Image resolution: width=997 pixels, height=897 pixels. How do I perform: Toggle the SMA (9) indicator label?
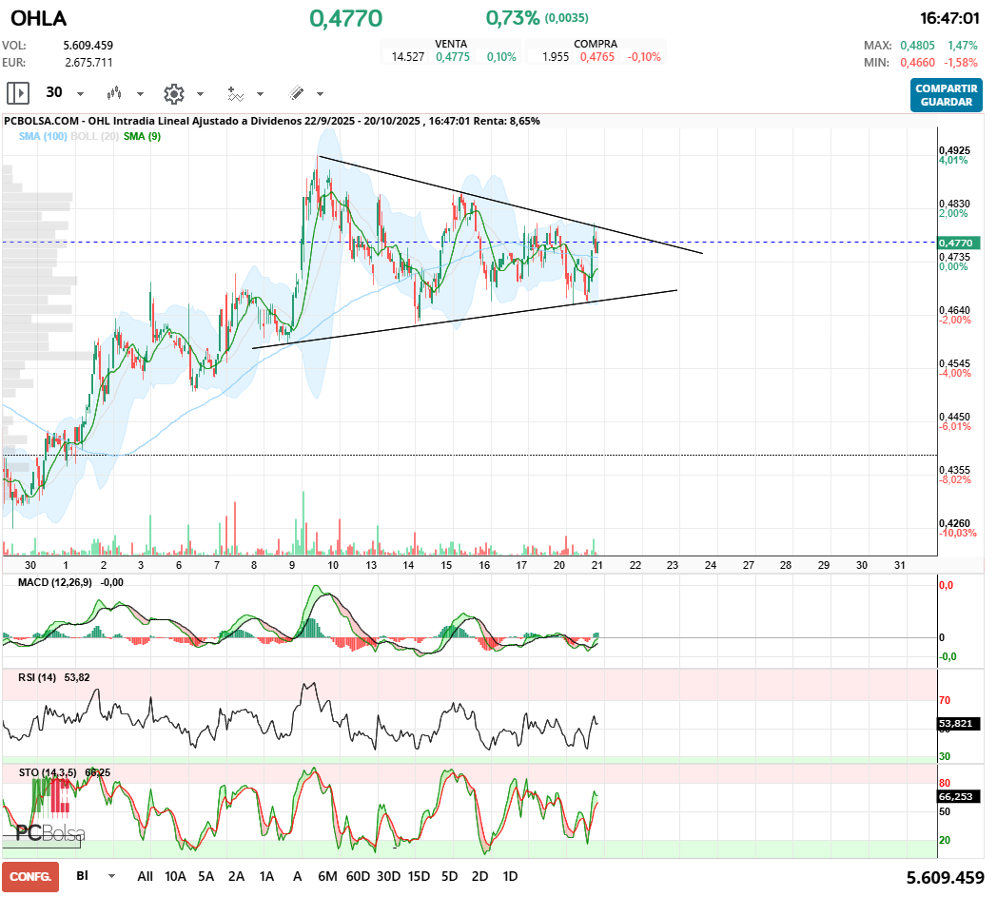[142, 137]
